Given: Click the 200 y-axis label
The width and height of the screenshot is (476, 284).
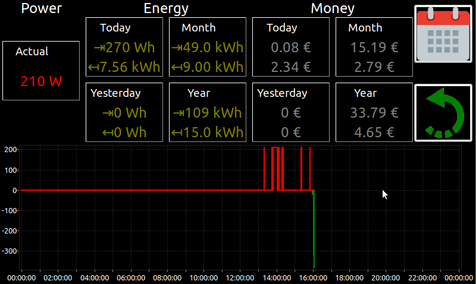Looking at the screenshot, I should [x=10, y=149].
